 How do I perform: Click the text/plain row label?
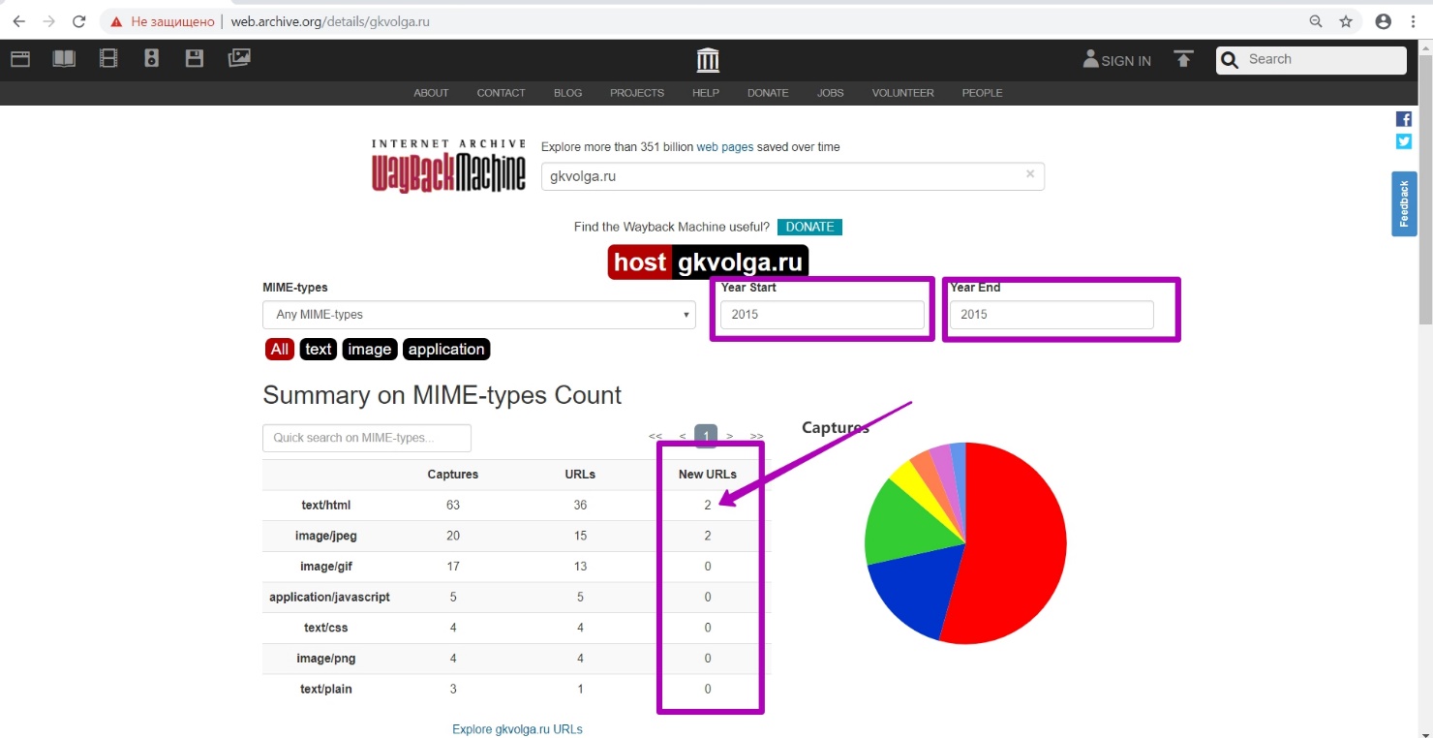(x=326, y=690)
